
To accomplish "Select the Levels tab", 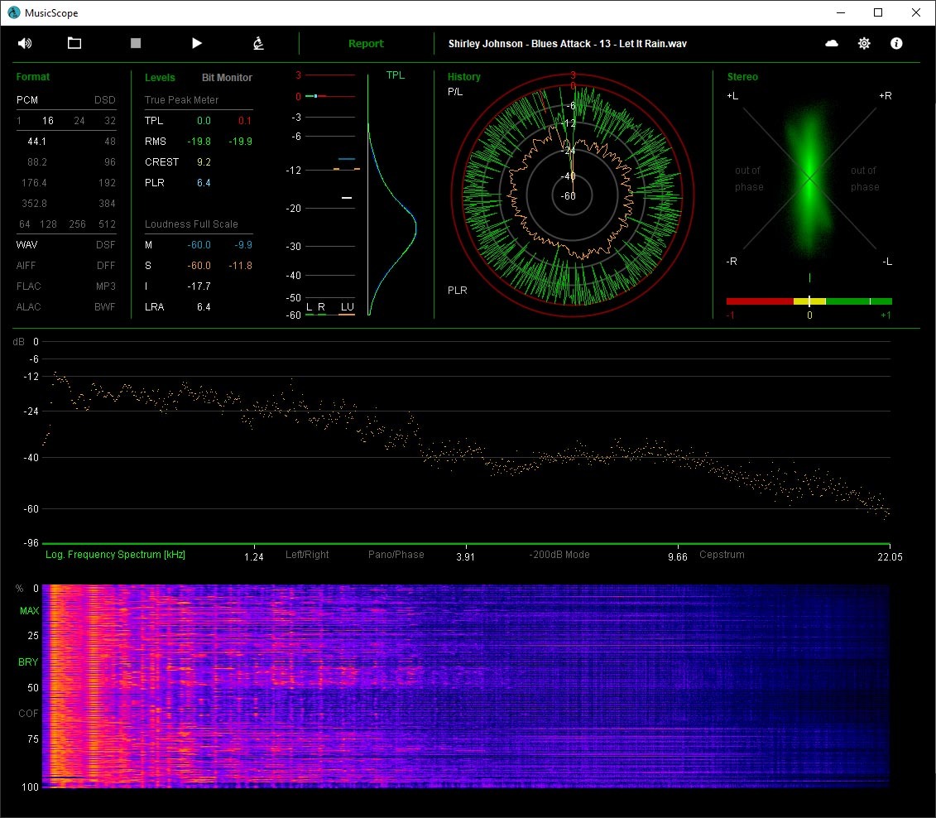I will (x=160, y=78).
